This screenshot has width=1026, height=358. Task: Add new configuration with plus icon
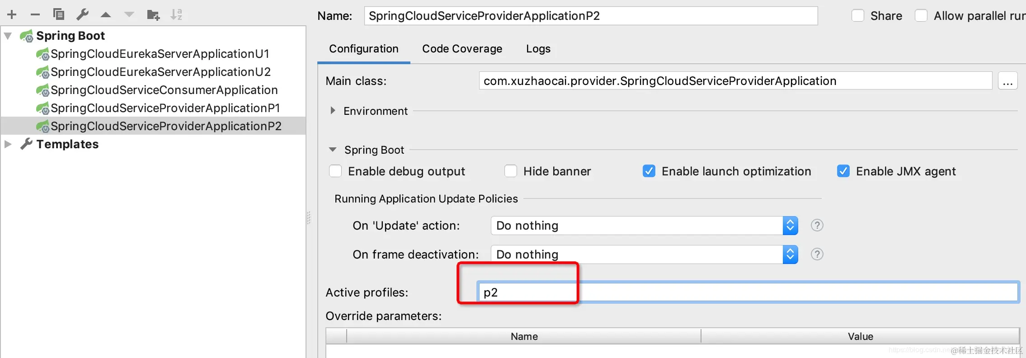(x=12, y=15)
